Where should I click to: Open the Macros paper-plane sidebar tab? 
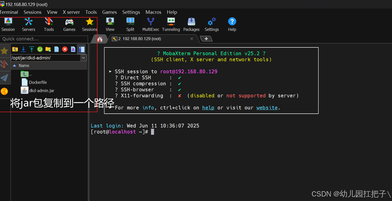pos(4,78)
